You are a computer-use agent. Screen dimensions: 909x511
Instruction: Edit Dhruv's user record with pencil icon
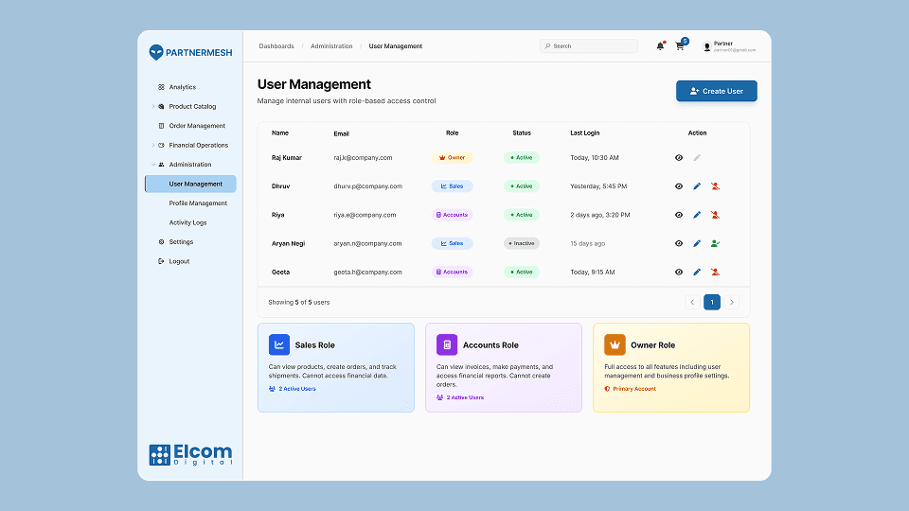pyautogui.click(x=697, y=186)
